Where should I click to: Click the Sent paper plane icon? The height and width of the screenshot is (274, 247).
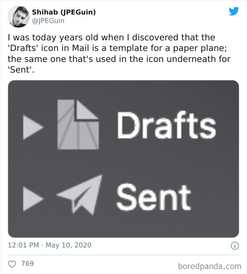click(x=79, y=194)
